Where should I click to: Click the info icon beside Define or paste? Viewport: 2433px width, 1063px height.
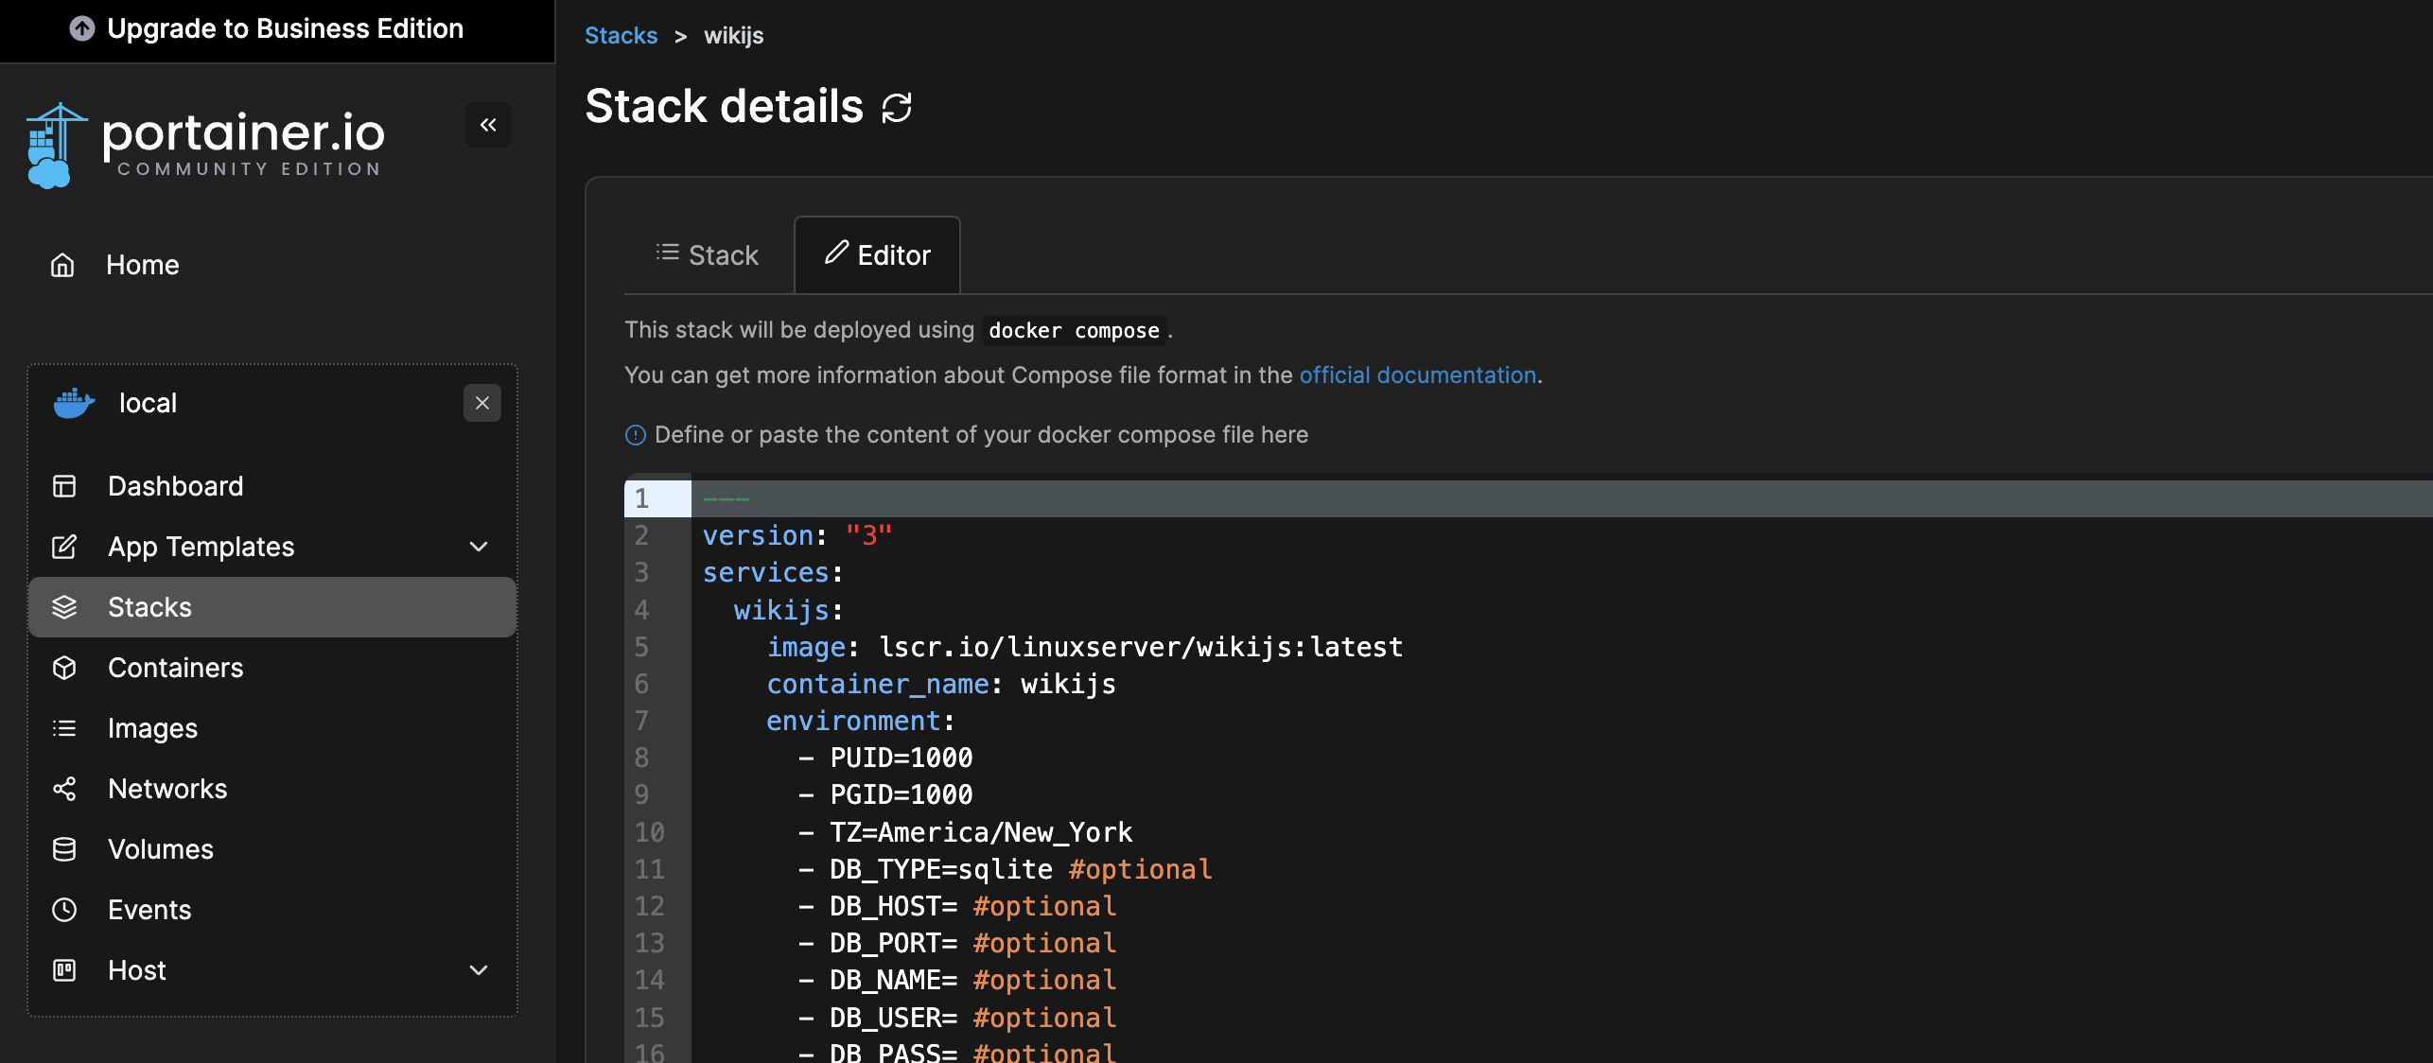click(x=636, y=435)
